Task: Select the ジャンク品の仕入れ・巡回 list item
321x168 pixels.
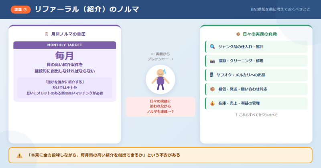Action: click(256, 47)
